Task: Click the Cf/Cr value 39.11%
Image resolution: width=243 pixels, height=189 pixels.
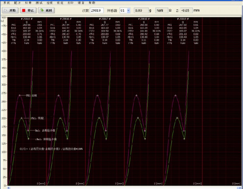Action: point(157,31)
